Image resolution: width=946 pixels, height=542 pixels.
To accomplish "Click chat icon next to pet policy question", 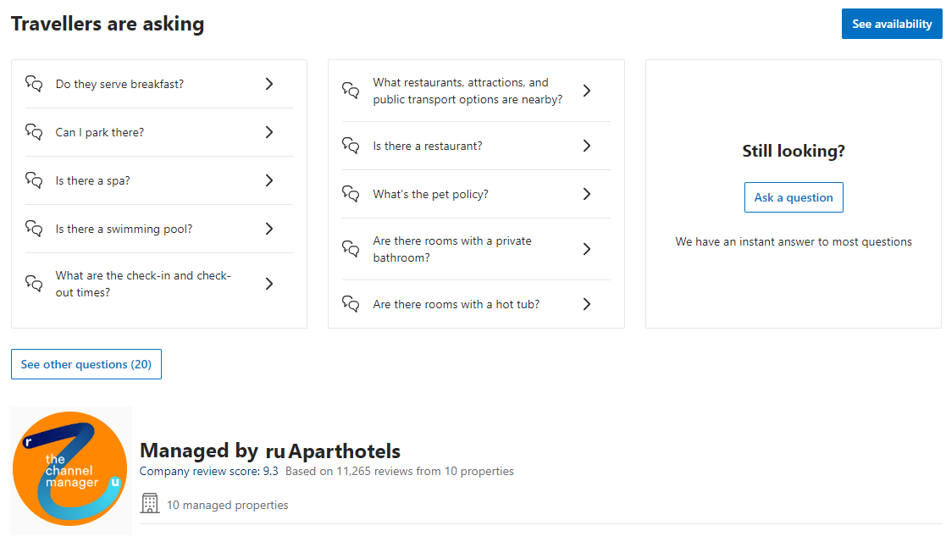I will (351, 194).
